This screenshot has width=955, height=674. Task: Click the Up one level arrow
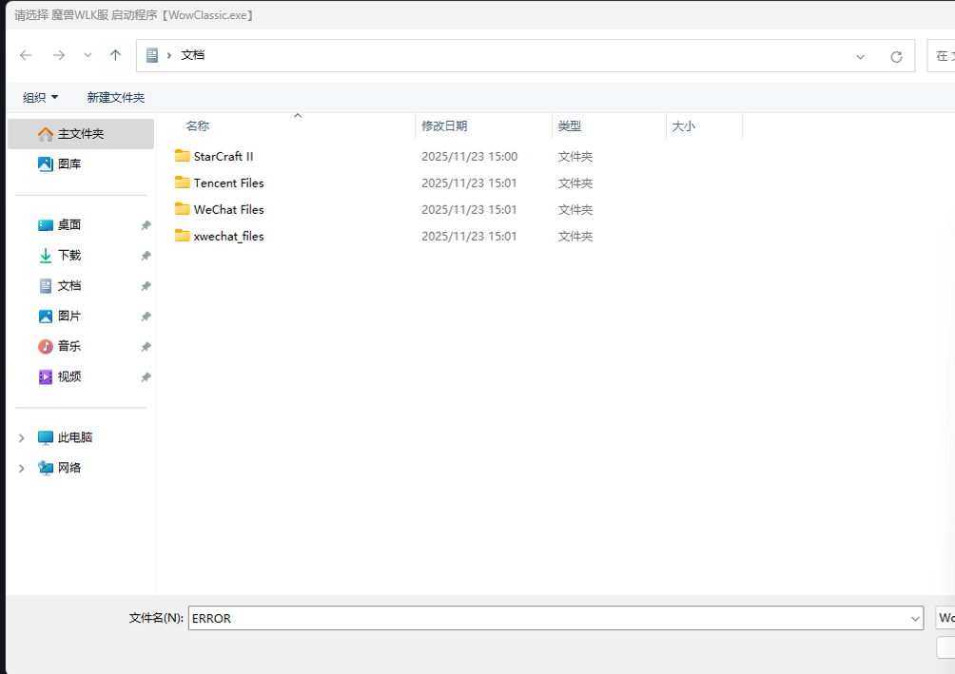pyautogui.click(x=115, y=56)
